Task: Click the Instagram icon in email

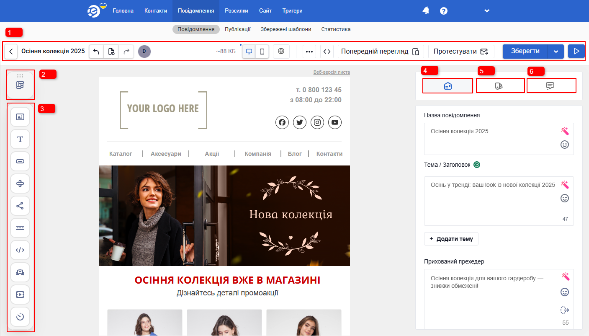Action: coord(317,122)
